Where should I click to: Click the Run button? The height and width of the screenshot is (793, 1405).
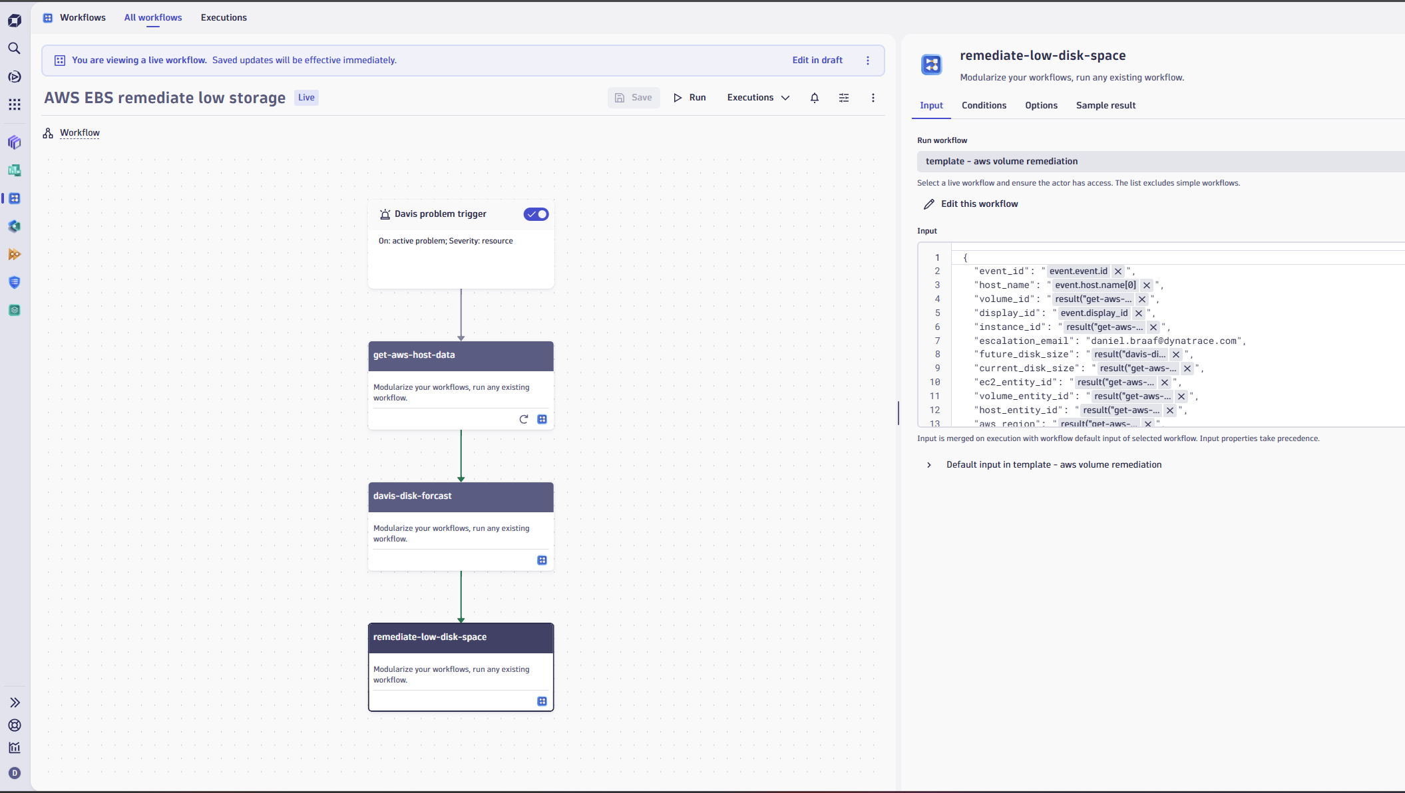[x=690, y=98]
